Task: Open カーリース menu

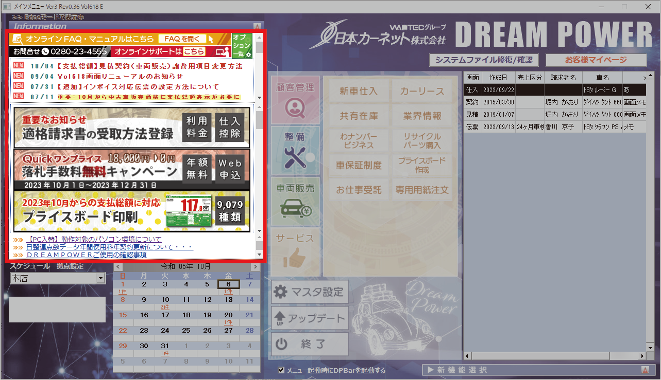Action: 422,92
